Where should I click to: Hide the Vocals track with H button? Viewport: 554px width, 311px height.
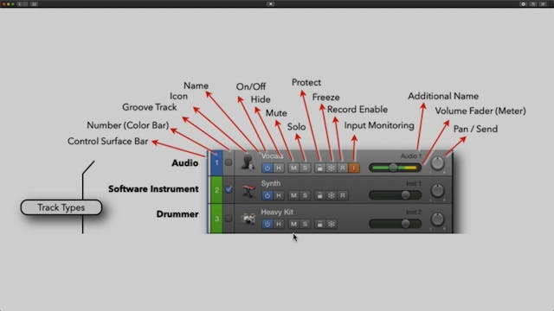[279, 168]
